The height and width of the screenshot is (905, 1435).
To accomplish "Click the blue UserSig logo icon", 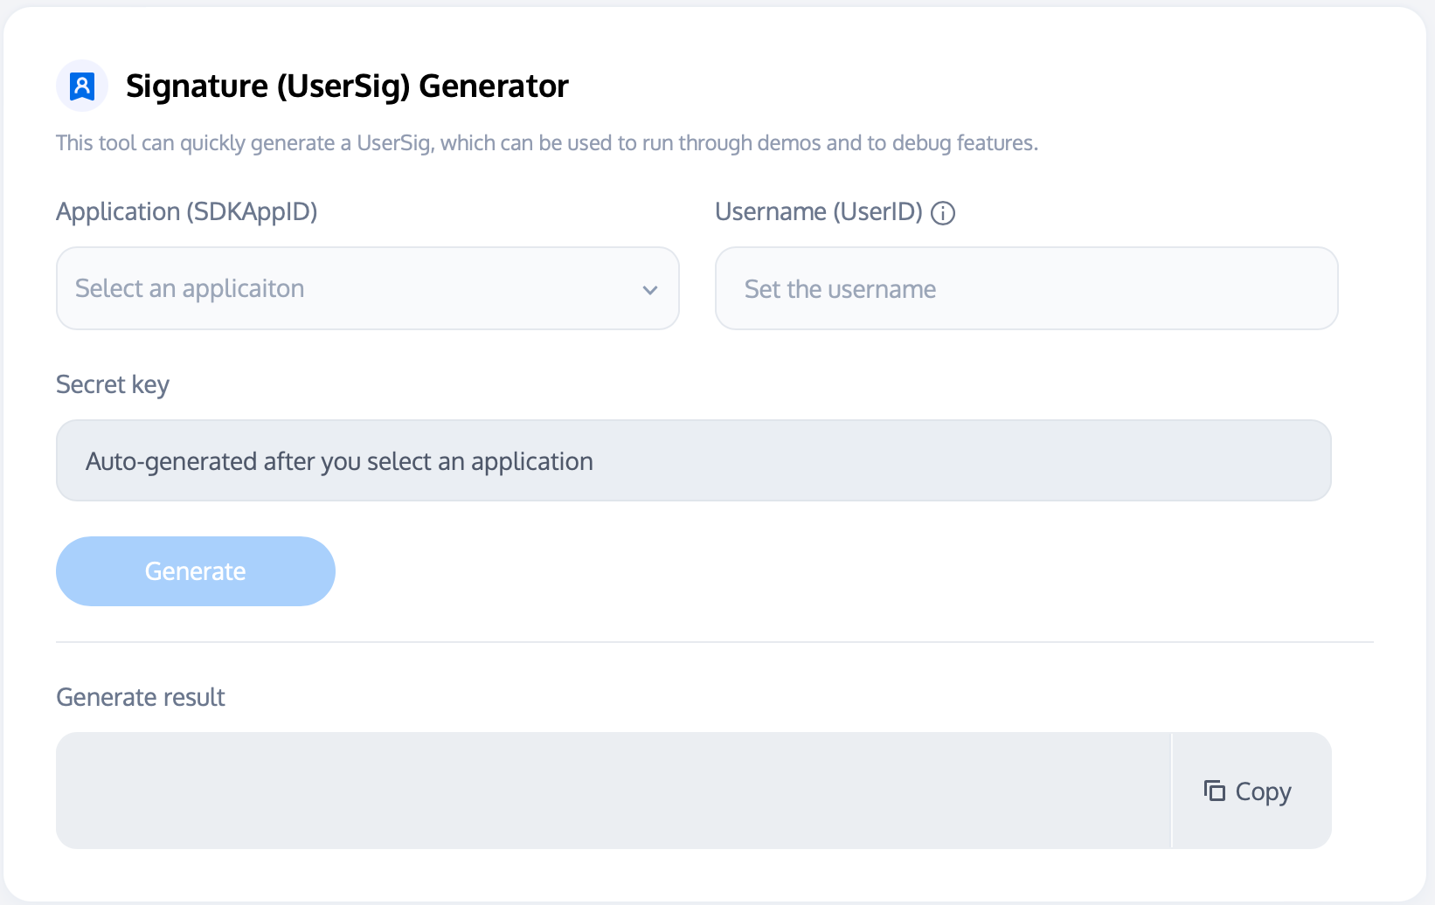I will (82, 86).
